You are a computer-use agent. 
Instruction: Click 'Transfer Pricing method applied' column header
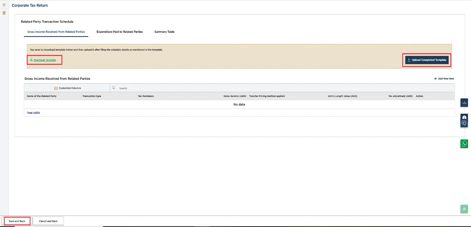click(267, 96)
